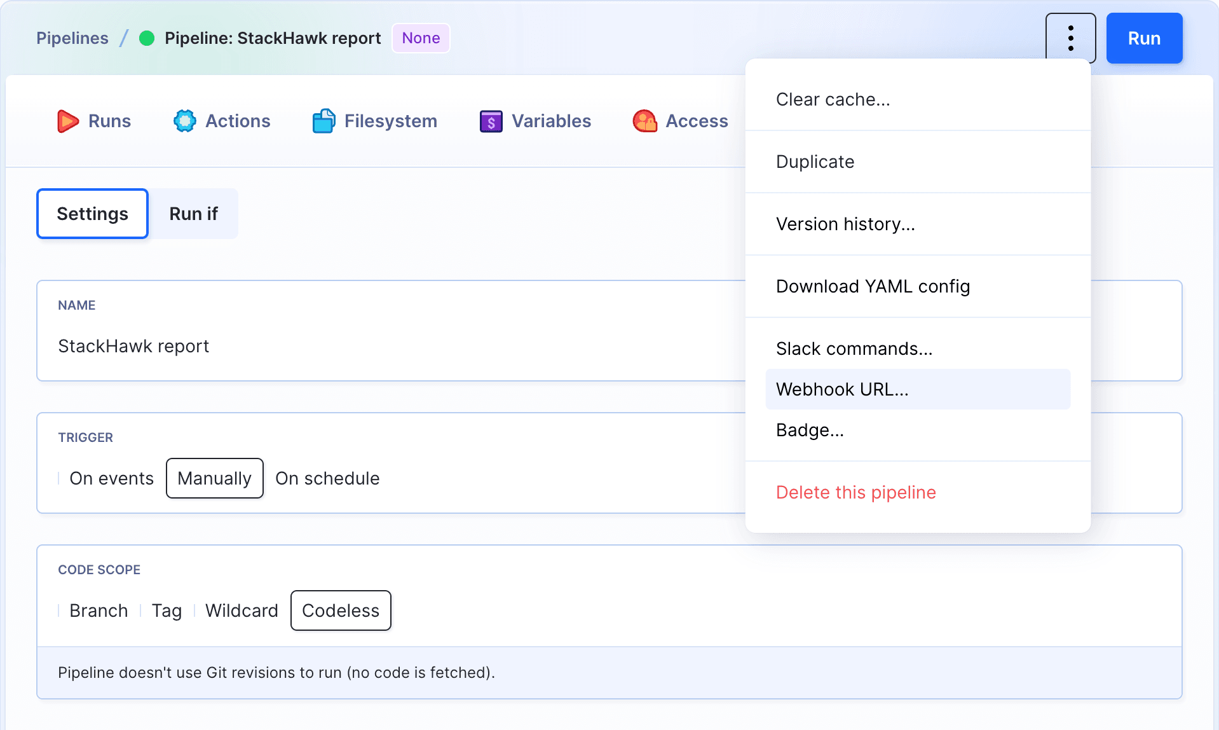Click the Filesystem files icon
The height and width of the screenshot is (730, 1219).
[x=324, y=121]
